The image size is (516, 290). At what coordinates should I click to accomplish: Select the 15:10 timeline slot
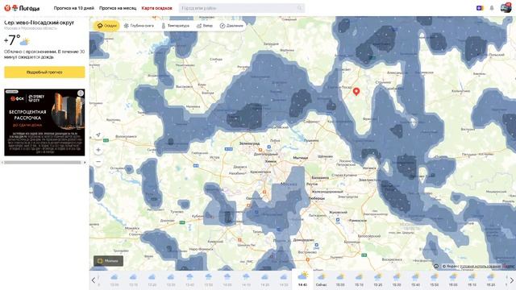359,280
